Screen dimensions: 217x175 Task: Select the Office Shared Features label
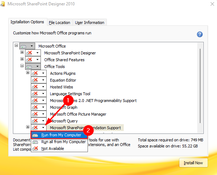[x=64, y=60]
